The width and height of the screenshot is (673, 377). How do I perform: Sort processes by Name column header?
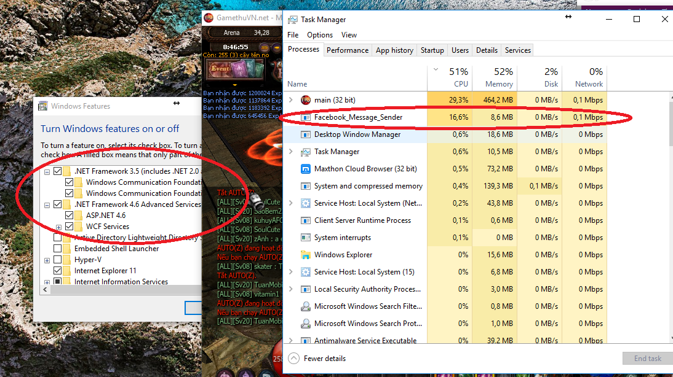tap(356, 78)
